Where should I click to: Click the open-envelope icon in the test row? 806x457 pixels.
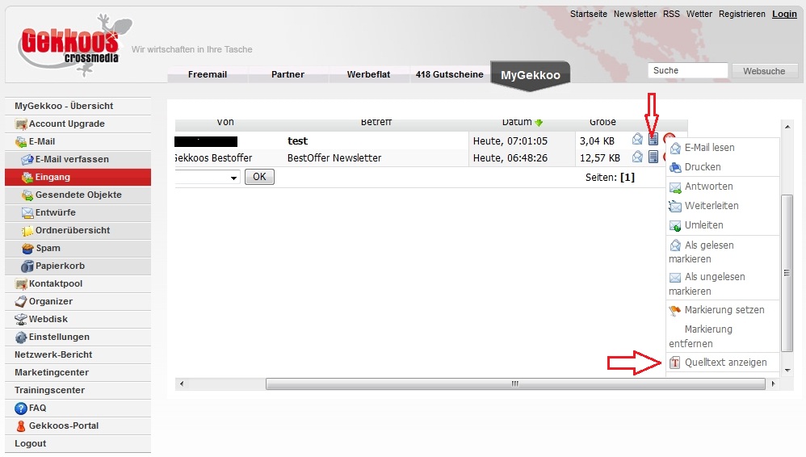[x=637, y=140]
